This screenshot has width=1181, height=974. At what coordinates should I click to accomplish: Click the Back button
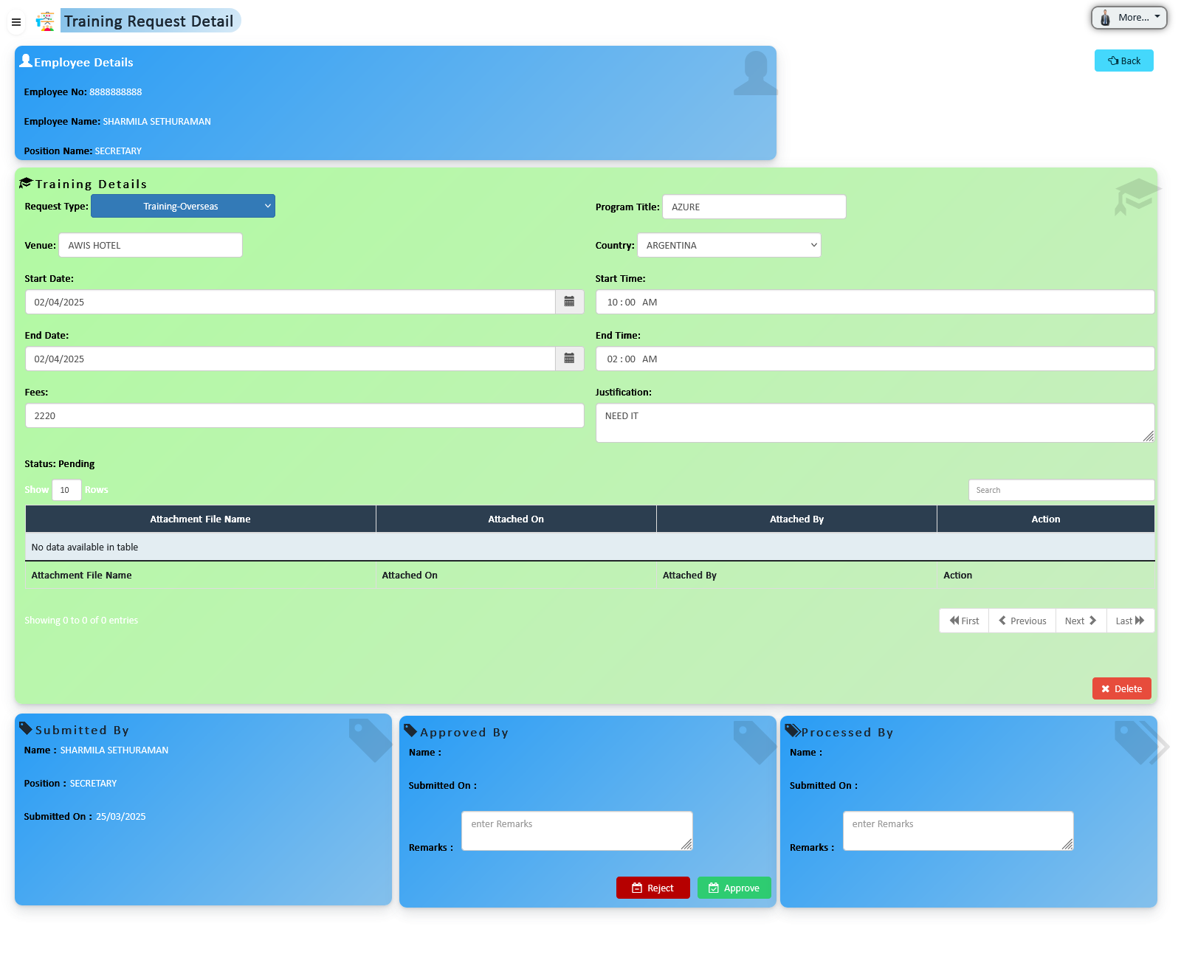pyautogui.click(x=1123, y=61)
